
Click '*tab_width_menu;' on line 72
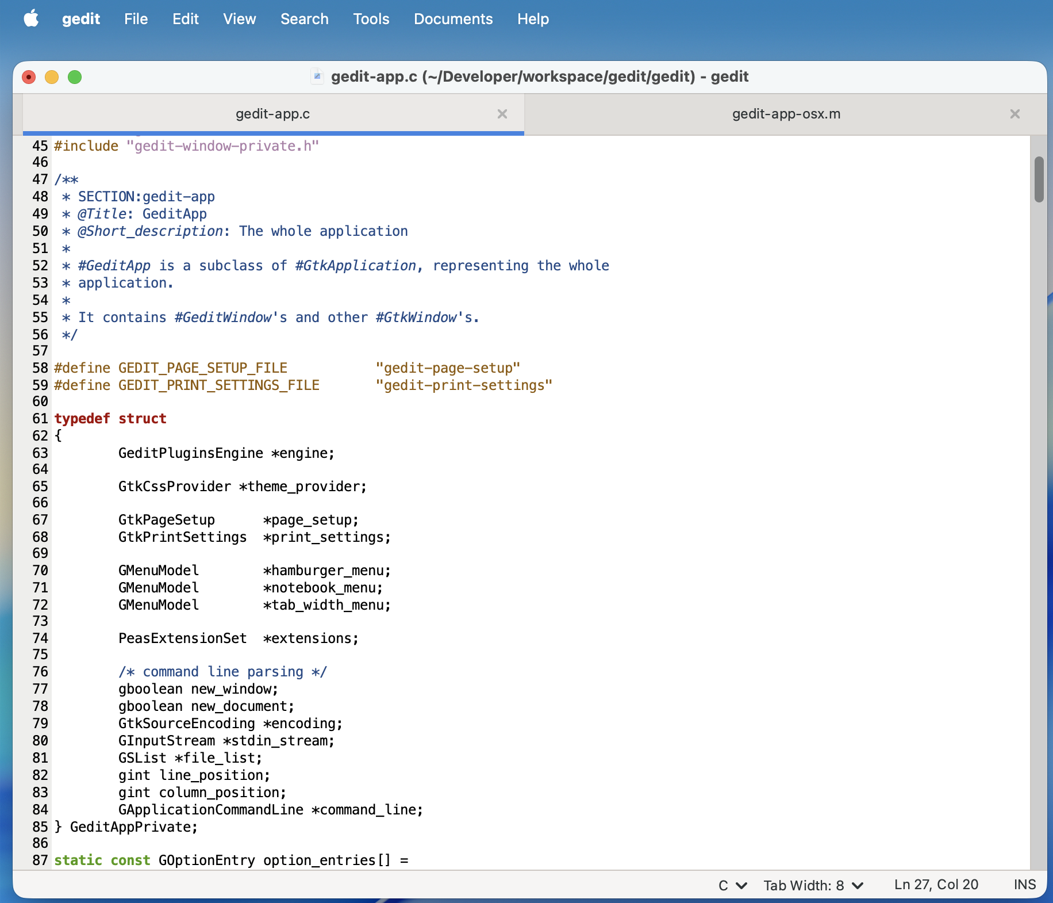coord(327,605)
